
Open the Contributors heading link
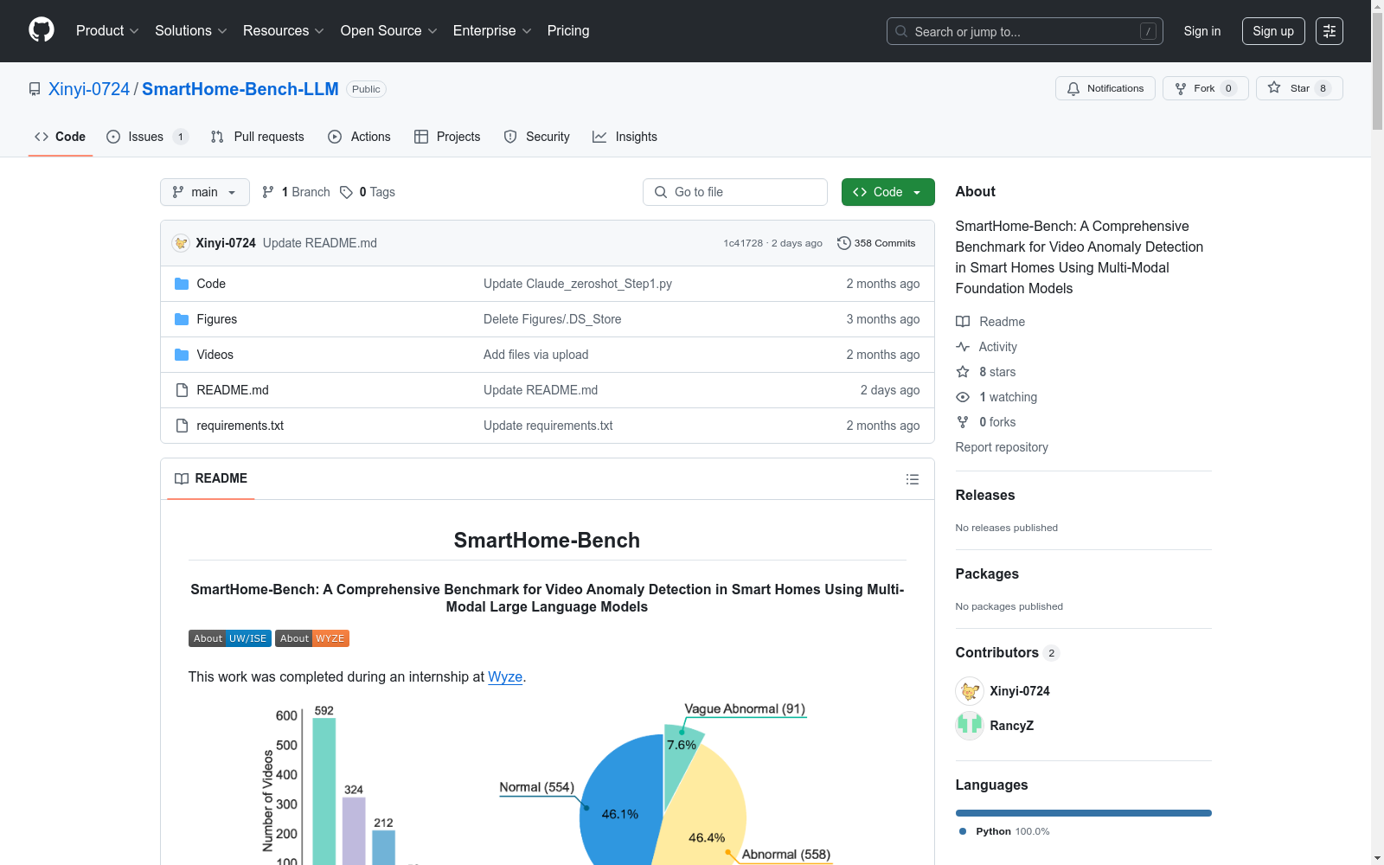(x=1007, y=652)
